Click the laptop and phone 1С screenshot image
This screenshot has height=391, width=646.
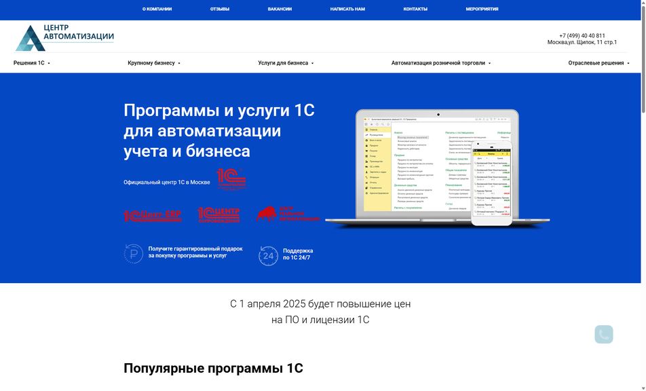point(438,168)
